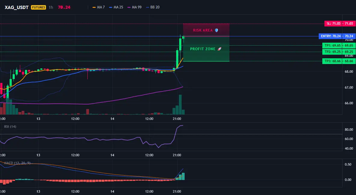Click the 0.00 MACD axis value

coord(348,180)
